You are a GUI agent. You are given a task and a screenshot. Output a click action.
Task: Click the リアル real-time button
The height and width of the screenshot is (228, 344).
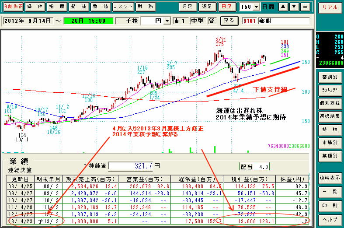click(x=330, y=7)
